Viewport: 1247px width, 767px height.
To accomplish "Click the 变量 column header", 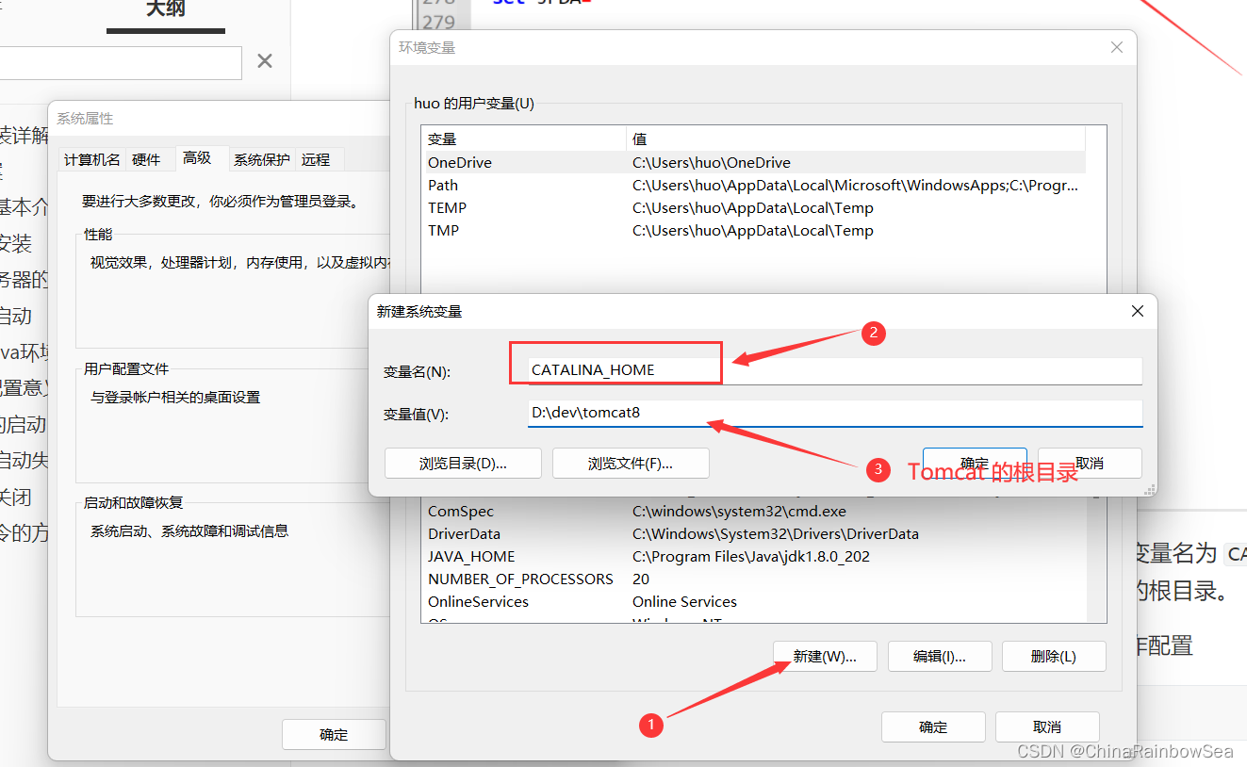I will pos(524,139).
